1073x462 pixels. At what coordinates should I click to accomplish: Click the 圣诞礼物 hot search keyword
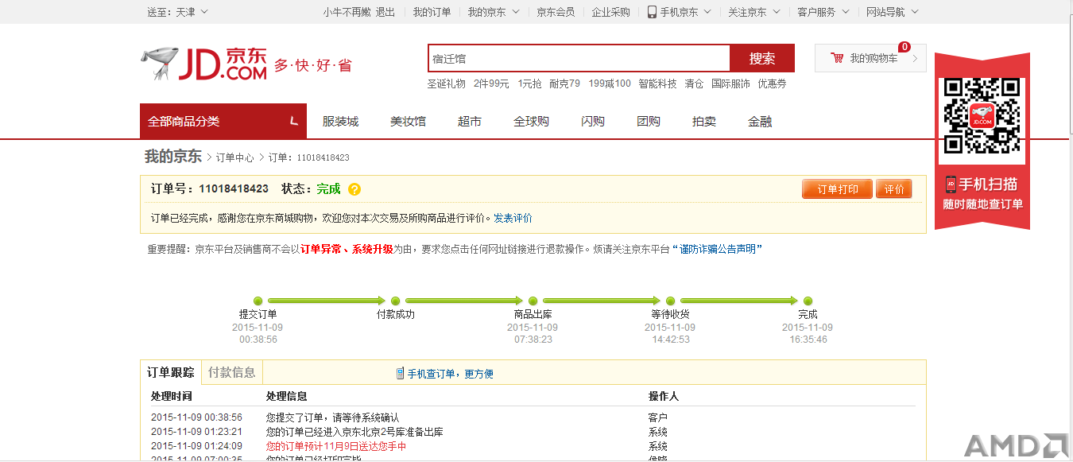[x=446, y=83]
